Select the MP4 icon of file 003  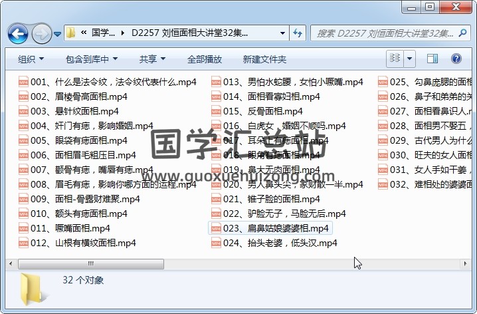23,111
